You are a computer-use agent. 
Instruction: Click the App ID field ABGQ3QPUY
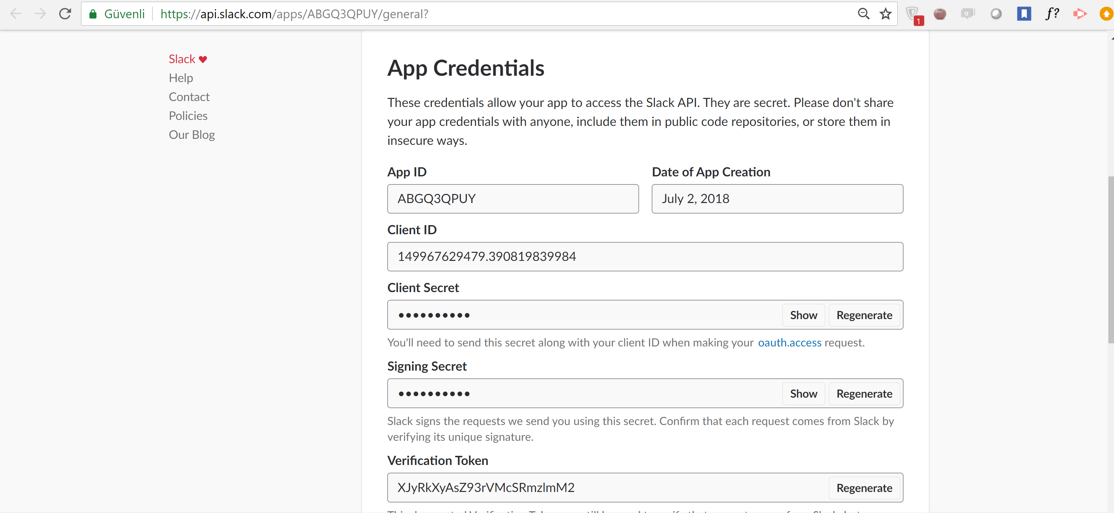coord(513,199)
